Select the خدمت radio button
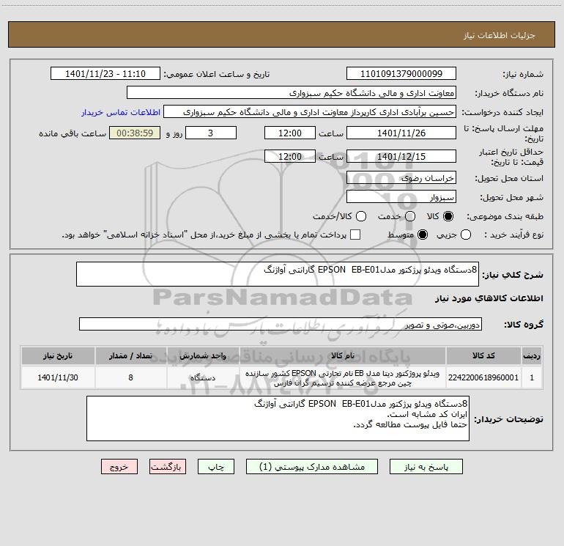 (x=410, y=216)
